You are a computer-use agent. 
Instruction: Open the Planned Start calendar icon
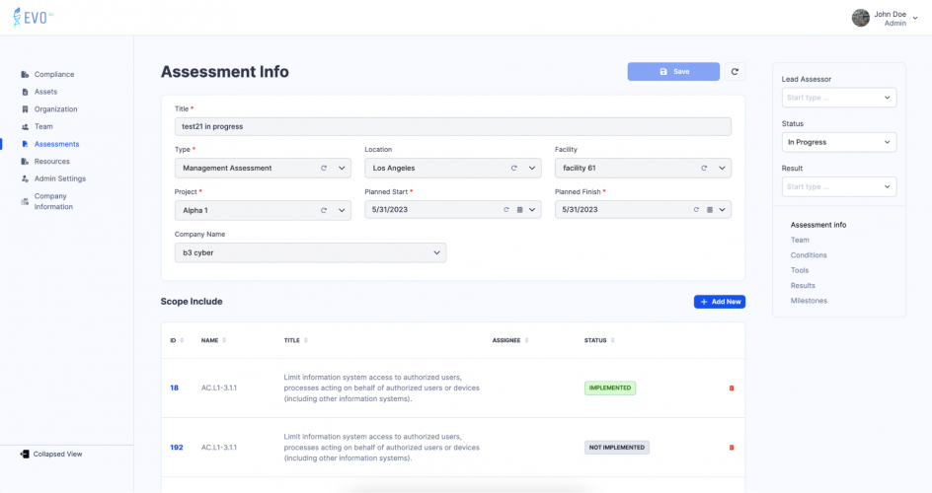pos(519,209)
